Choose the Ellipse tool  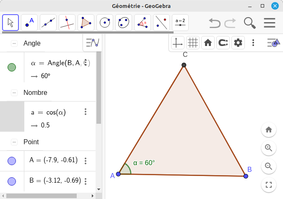click(x=124, y=23)
